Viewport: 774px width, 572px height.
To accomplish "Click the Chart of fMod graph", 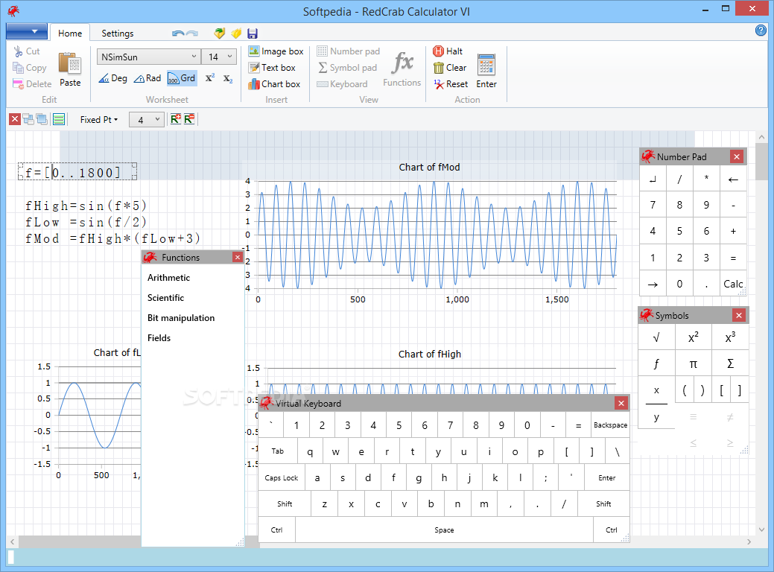I will (437, 235).
